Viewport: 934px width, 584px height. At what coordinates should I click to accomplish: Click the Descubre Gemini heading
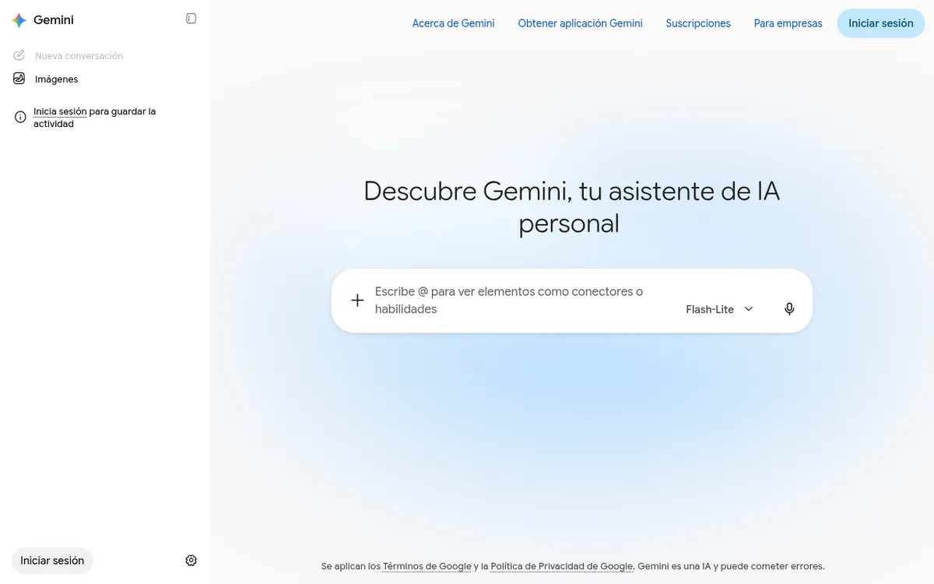coord(571,207)
